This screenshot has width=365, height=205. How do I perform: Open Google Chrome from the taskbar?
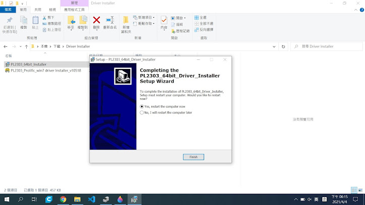click(63, 199)
